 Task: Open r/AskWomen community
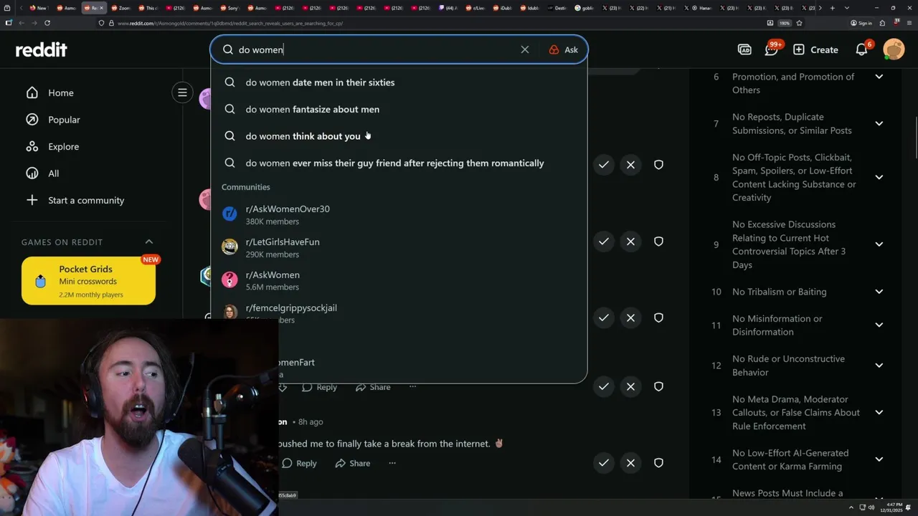pyautogui.click(x=399, y=280)
